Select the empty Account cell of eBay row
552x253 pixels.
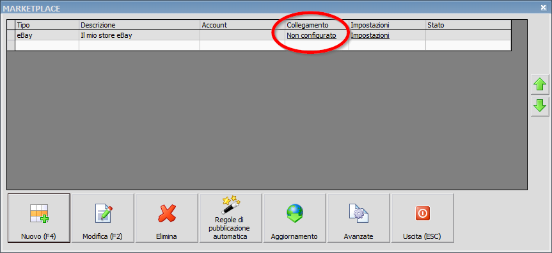[x=242, y=35]
